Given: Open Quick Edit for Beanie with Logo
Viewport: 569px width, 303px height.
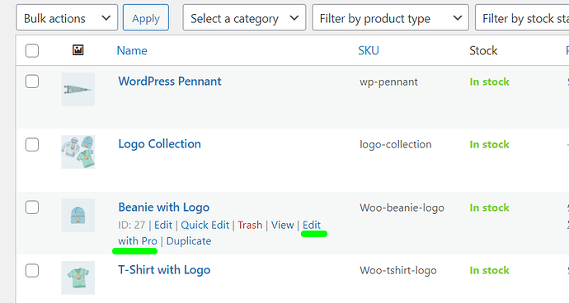Looking at the screenshot, I should coord(205,225).
